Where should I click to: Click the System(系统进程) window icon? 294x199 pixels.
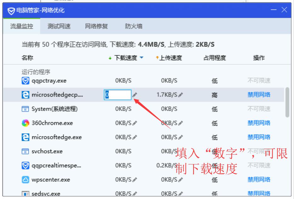point(25,109)
